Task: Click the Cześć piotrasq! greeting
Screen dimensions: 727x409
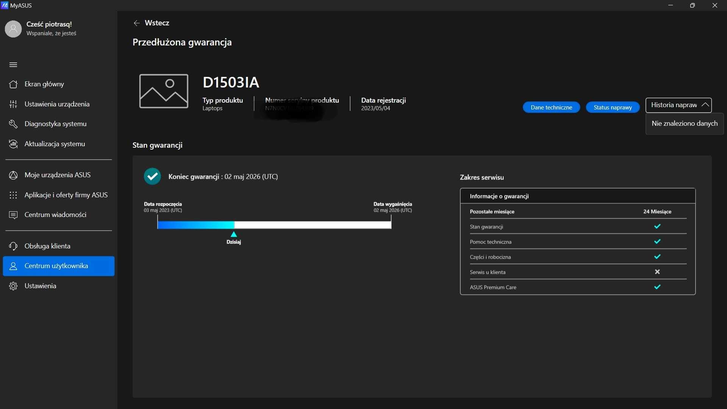Action: 49,24
